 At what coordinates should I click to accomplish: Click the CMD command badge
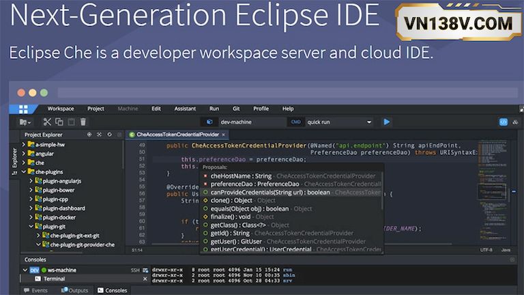(x=295, y=122)
